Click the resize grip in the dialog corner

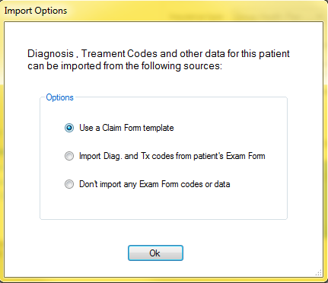[x=319, y=272]
